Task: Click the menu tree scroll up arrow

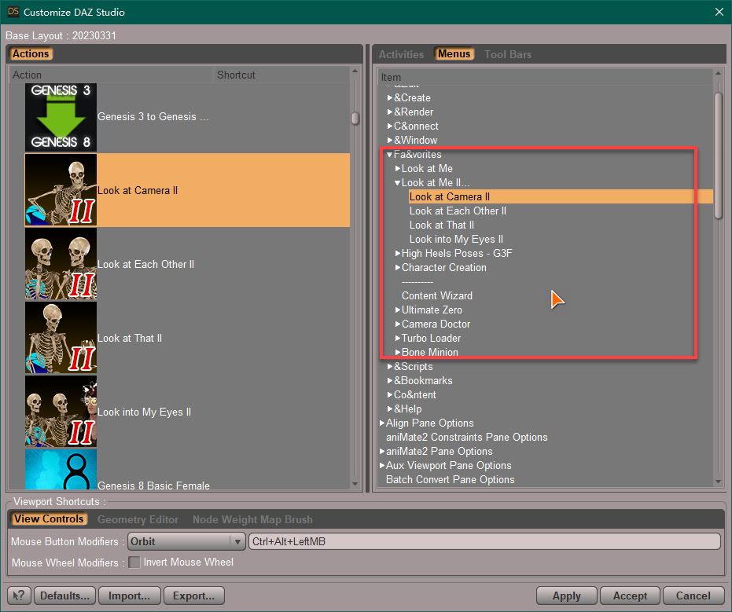Action: point(719,74)
